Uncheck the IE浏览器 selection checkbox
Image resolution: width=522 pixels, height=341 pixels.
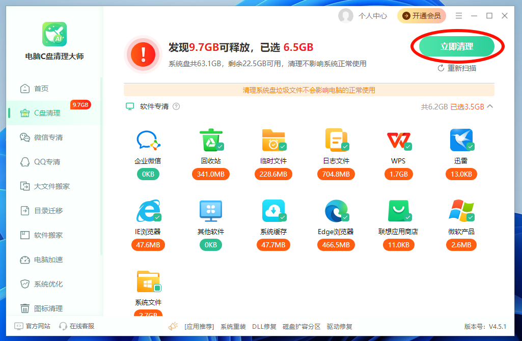[x=157, y=217]
